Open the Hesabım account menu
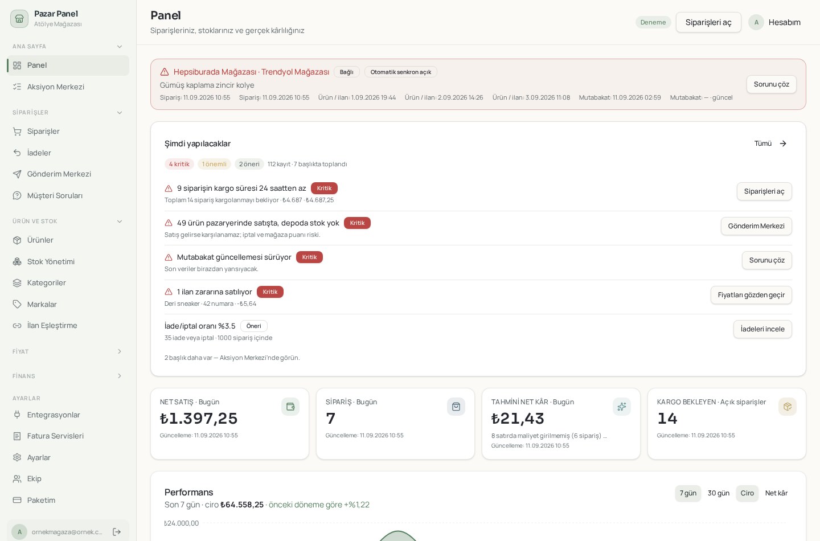 click(x=774, y=22)
